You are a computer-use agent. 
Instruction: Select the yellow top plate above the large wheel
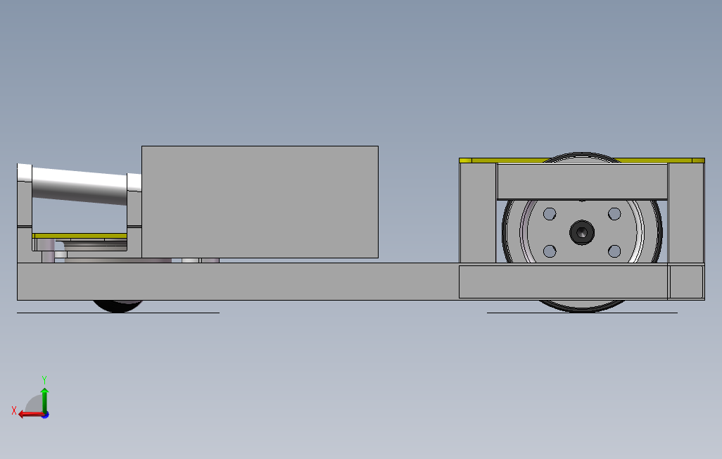pos(581,161)
